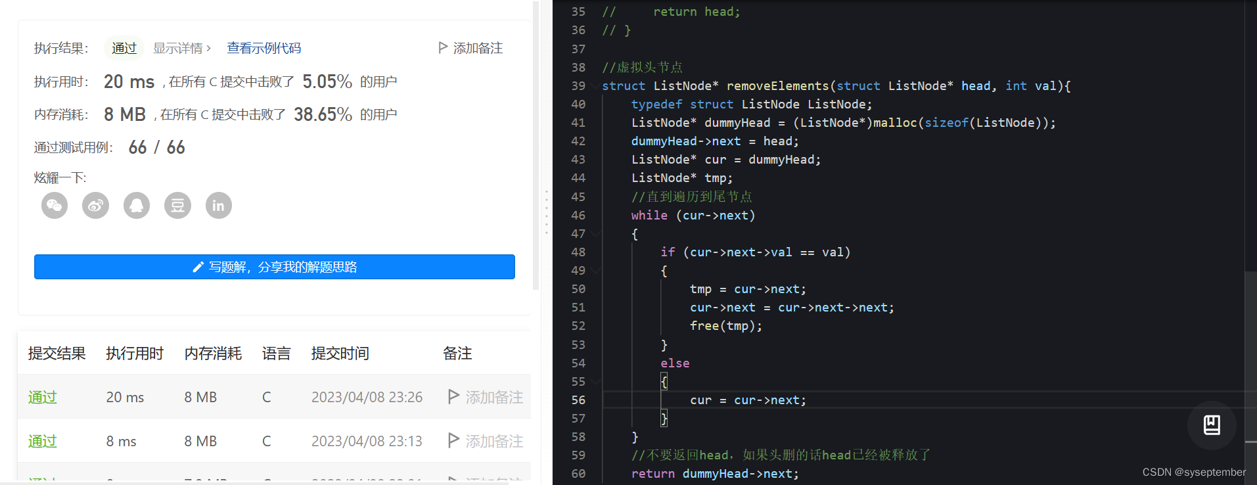
Task: Collapse code fold arrow at line 47
Action: (x=595, y=234)
